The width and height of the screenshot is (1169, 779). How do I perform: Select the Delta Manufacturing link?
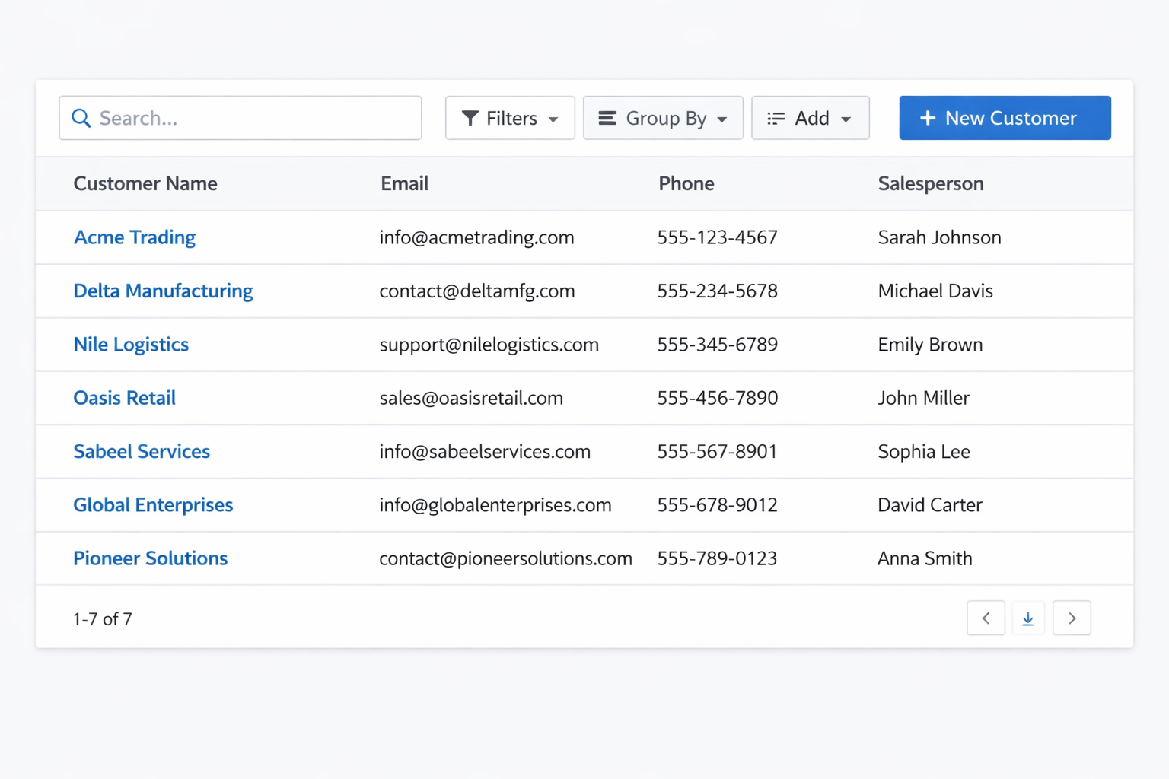coord(163,291)
